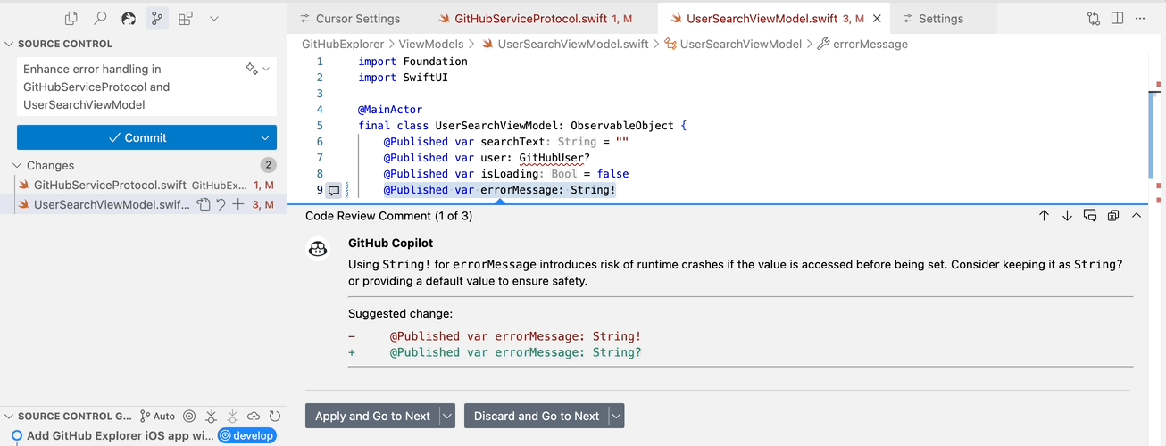The width and height of the screenshot is (1166, 446).
Task: Discard changes icon on UserSearchViewModel.swift row
Action: point(221,204)
